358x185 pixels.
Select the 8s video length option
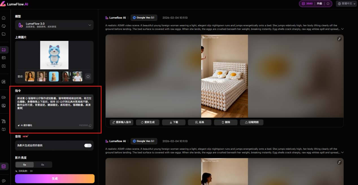point(43,165)
